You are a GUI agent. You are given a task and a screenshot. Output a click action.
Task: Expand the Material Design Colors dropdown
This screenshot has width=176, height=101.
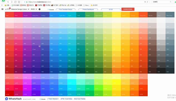point(20,9)
